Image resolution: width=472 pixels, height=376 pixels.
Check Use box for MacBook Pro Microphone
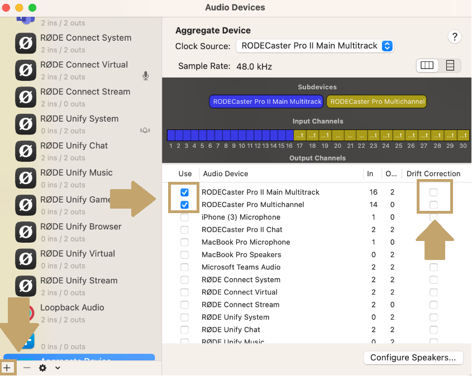click(x=184, y=242)
